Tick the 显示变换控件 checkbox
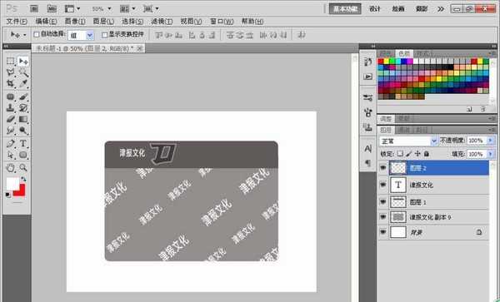This screenshot has width=500, height=302. pyautogui.click(x=104, y=35)
